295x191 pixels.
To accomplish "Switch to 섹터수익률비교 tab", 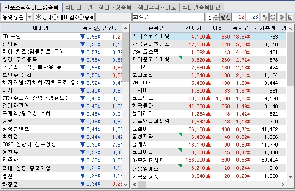I will click(157, 8).
